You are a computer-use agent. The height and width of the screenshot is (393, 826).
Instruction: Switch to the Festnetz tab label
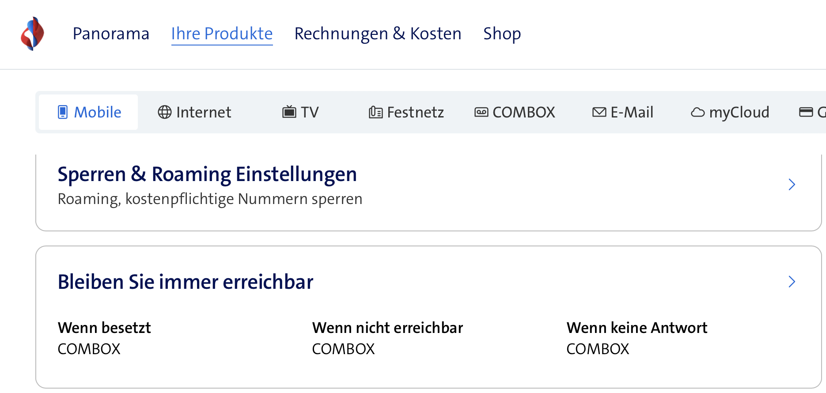point(415,112)
